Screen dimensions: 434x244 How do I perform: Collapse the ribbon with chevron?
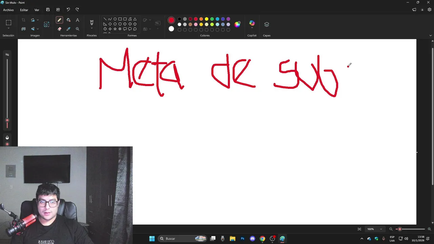[x=431, y=36]
